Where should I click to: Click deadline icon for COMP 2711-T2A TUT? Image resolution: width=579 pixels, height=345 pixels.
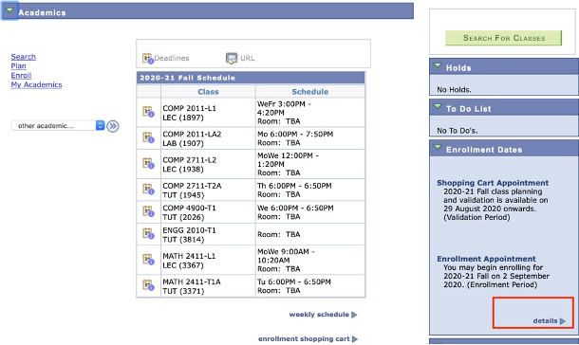(x=148, y=190)
